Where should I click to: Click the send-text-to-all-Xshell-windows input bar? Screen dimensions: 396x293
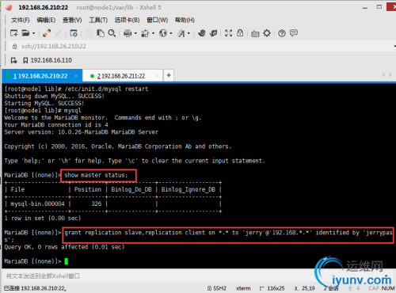(198, 276)
